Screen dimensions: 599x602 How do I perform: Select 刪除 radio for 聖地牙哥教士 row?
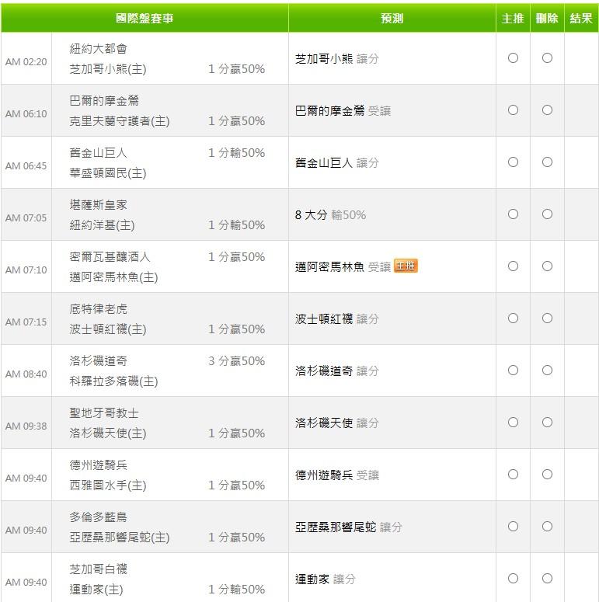point(547,423)
